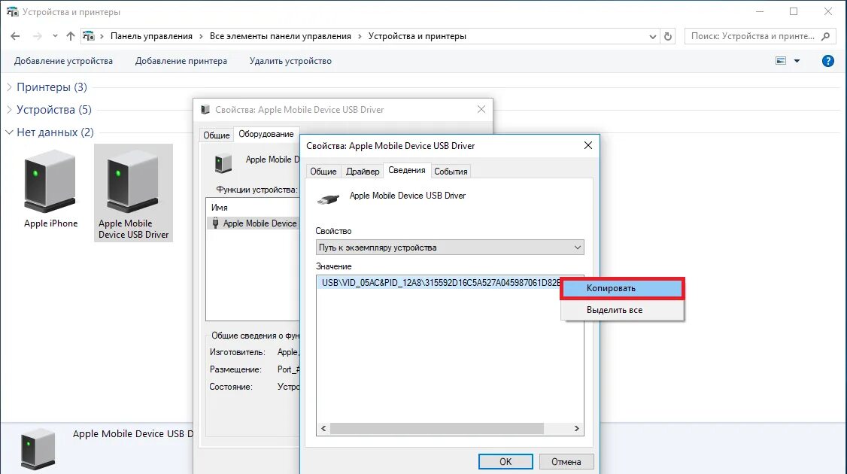Open view options dropdown arrow

tap(797, 61)
